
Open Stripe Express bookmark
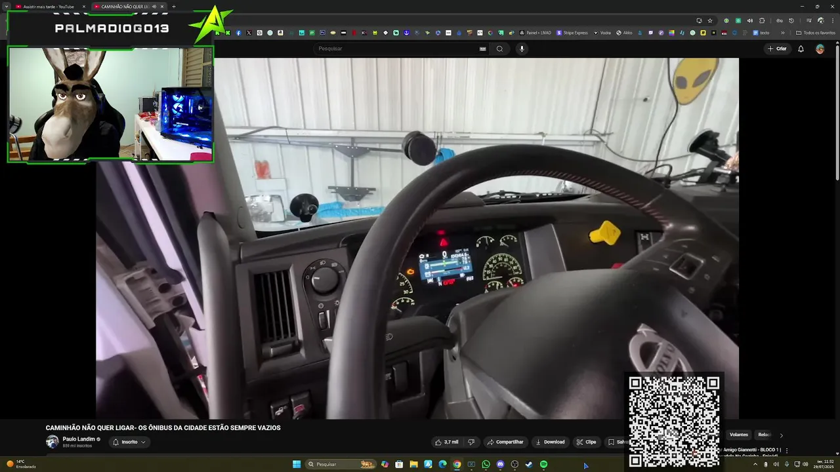click(572, 33)
